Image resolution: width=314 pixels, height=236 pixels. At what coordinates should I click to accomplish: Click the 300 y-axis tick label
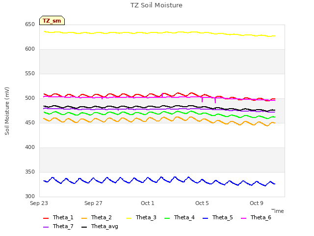click(30, 196)
